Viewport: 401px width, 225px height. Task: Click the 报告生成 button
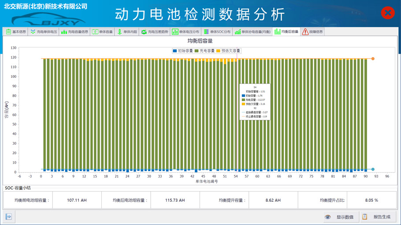point(378,217)
